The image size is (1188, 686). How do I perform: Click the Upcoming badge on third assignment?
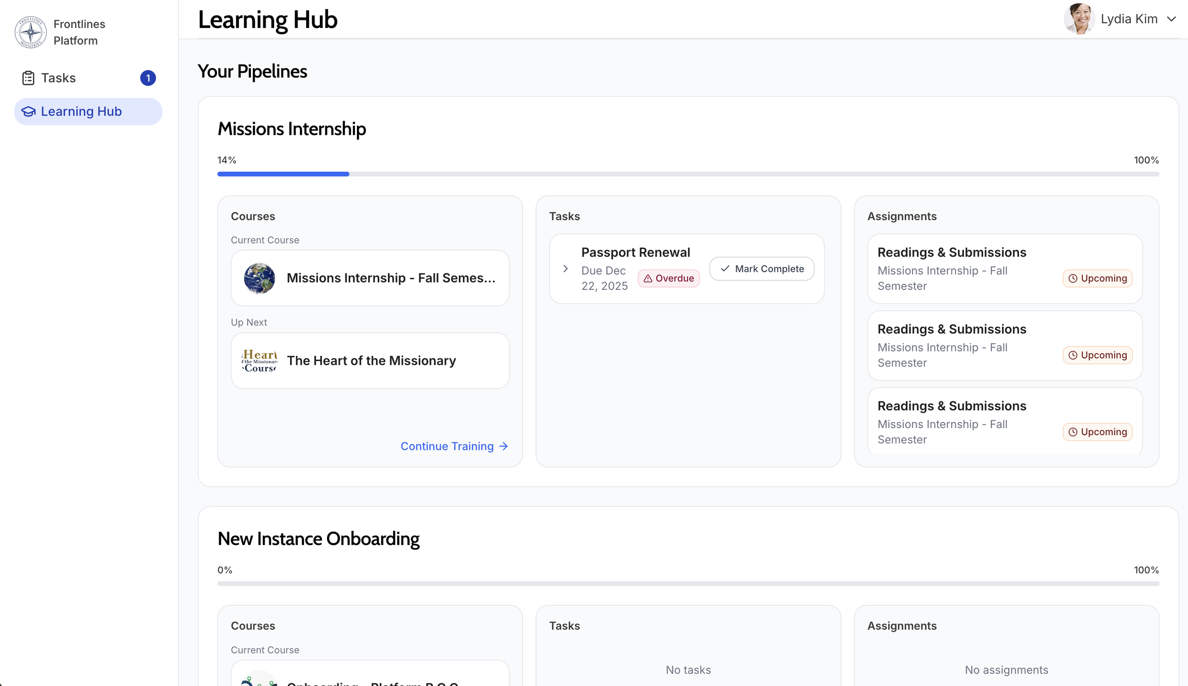tap(1098, 432)
